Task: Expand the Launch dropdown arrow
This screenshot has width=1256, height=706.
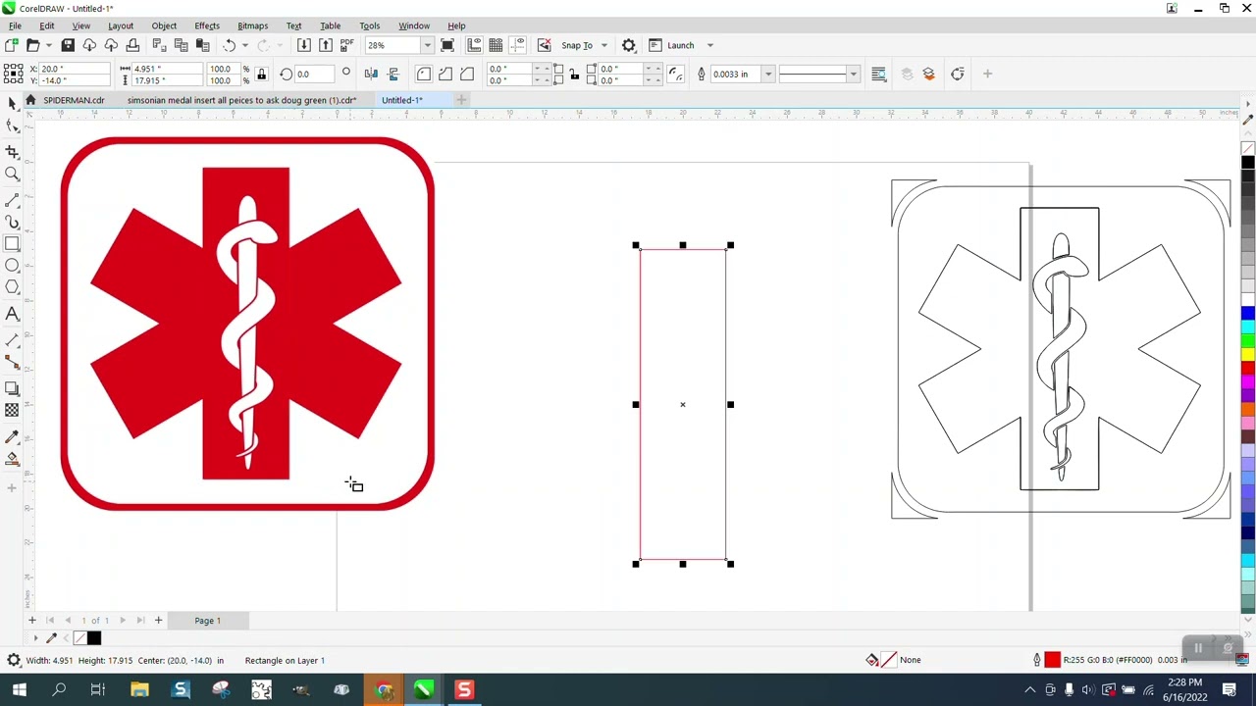Action: [709, 45]
